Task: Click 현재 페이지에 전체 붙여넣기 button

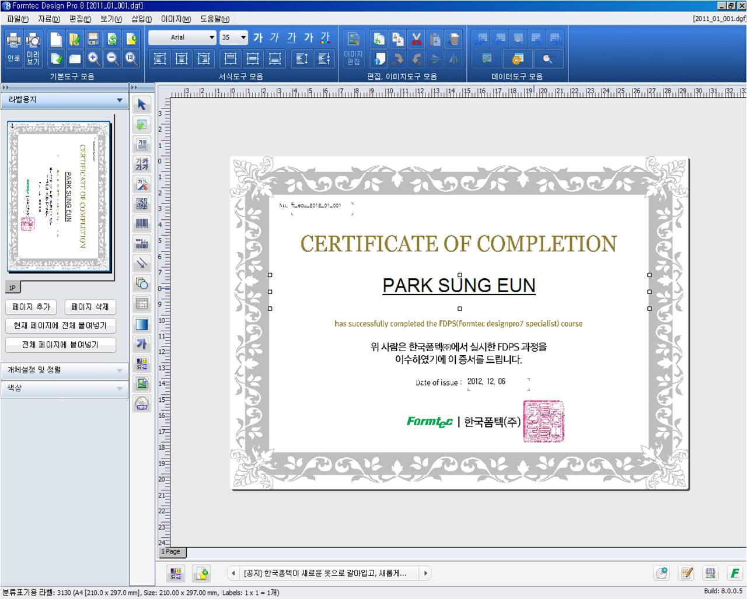Action: [x=61, y=325]
